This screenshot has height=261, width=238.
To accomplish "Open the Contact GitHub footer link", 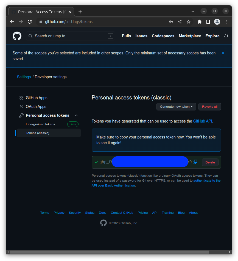I will click(x=122, y=213).
